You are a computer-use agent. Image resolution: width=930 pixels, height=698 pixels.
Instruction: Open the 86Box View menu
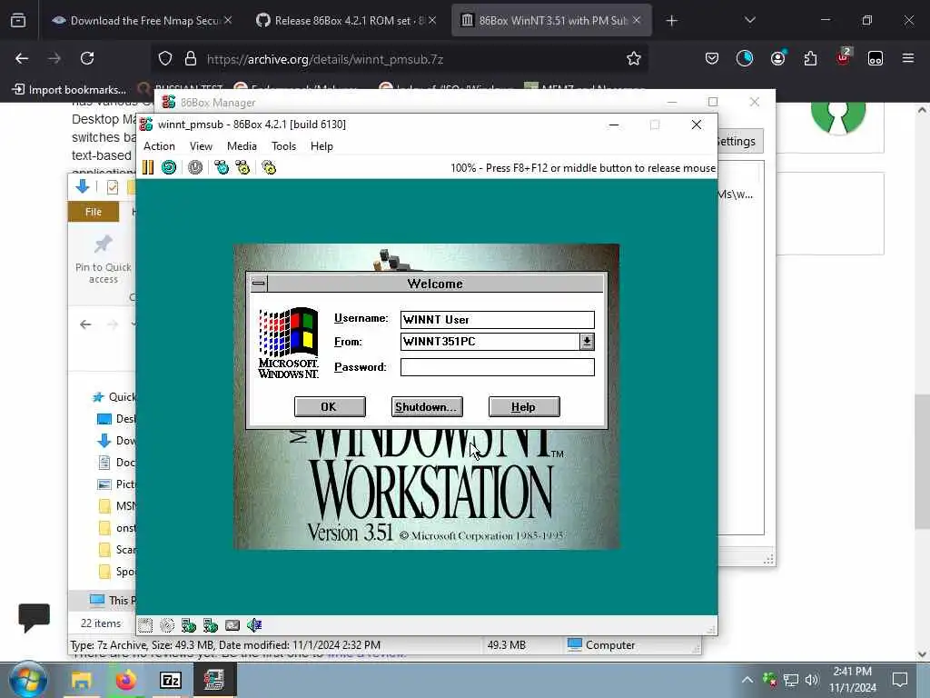pyautogui.click(x=201, y=146)
